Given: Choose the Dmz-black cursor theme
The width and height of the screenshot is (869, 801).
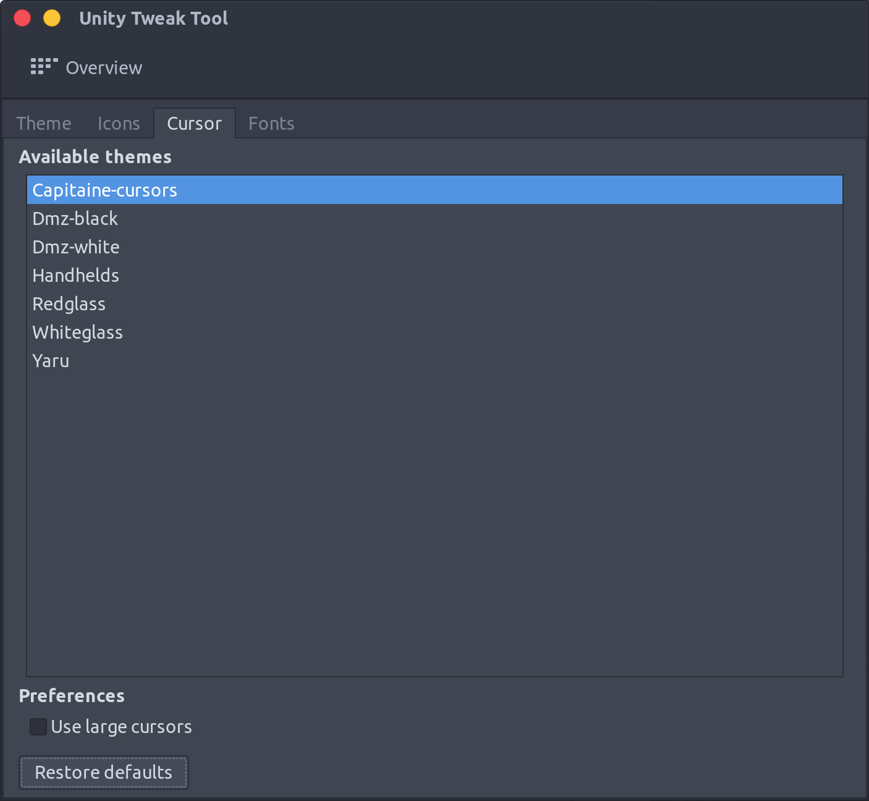Looking at the screenshot, I should (435, 218).
